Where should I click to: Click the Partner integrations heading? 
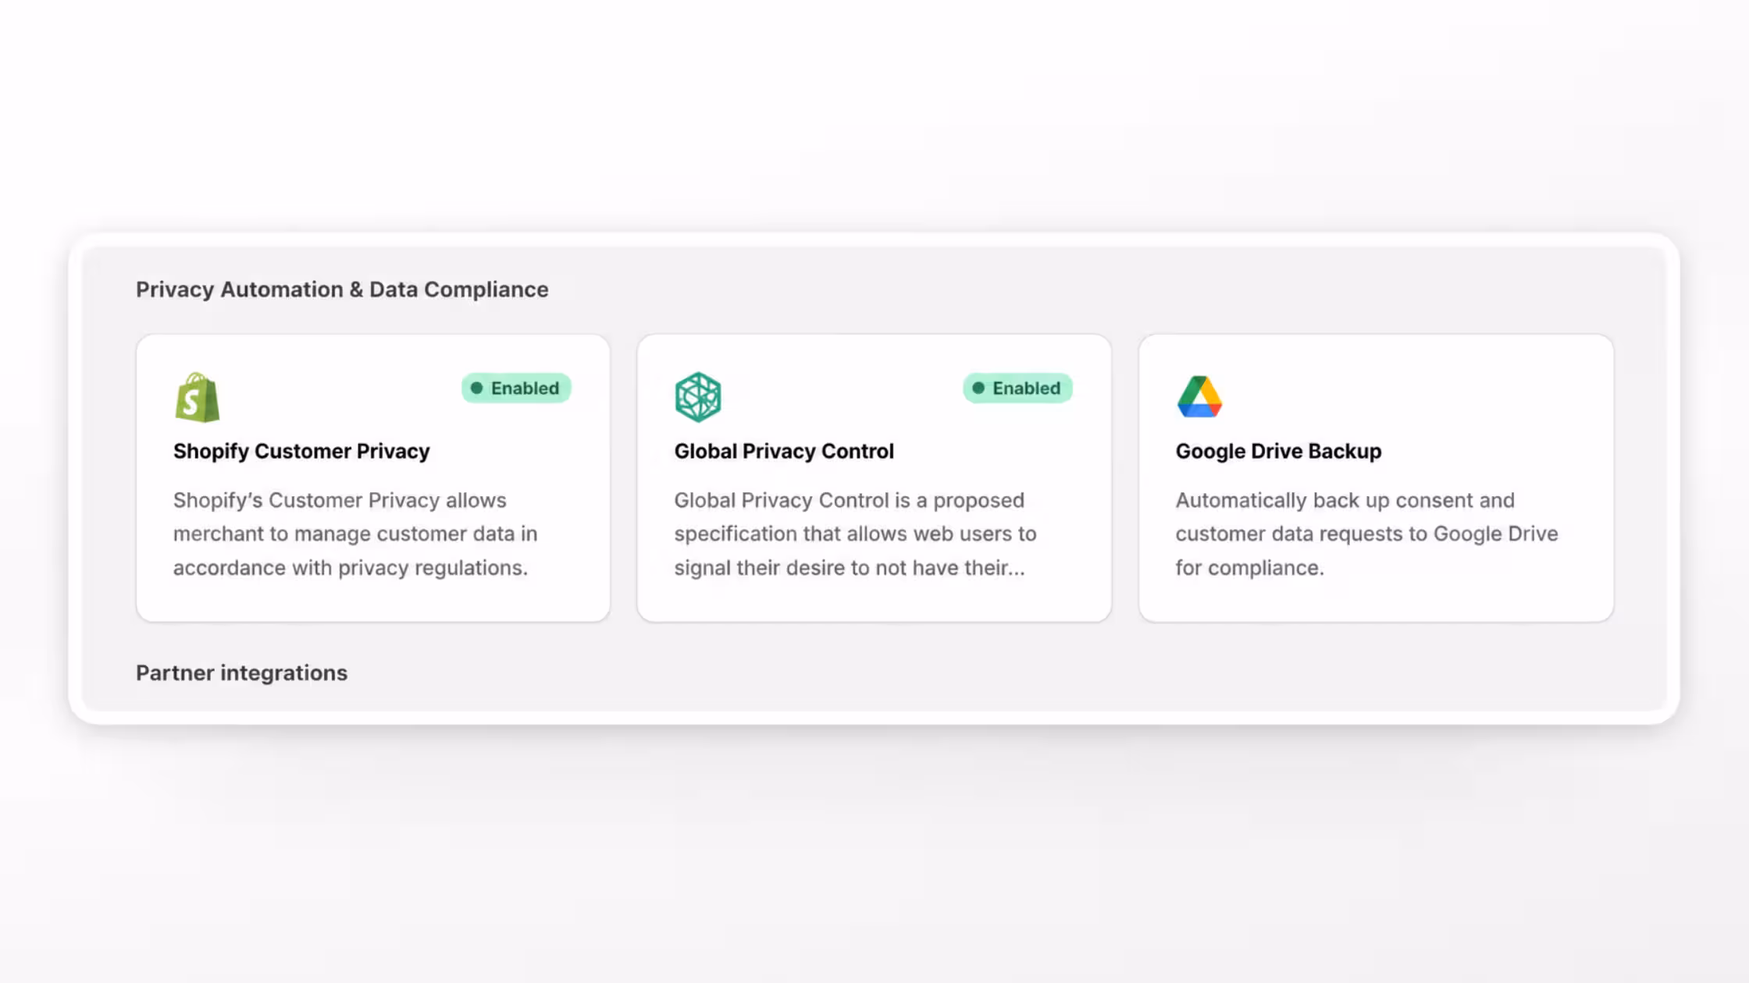pyautogui.click(x=241, y=672)
